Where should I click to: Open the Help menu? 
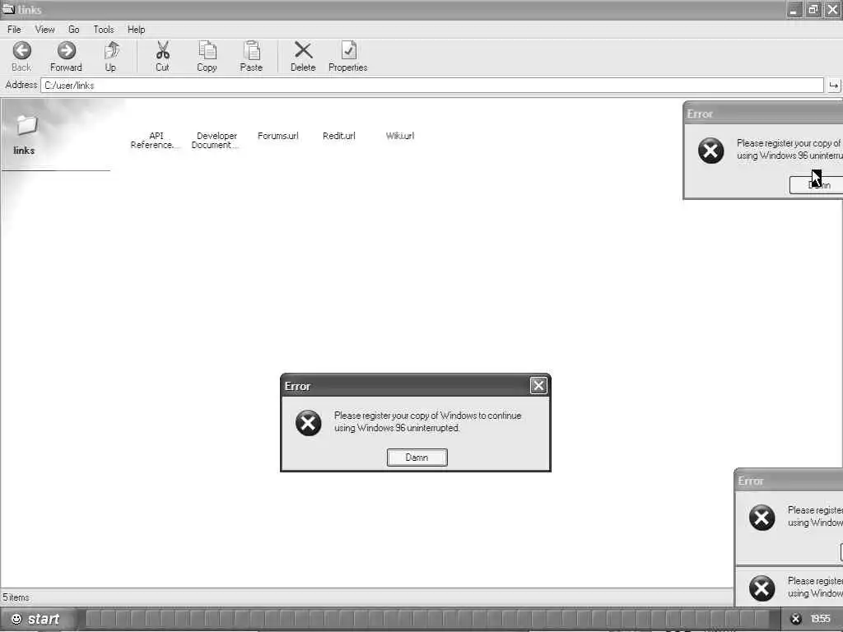click(136, 30)
